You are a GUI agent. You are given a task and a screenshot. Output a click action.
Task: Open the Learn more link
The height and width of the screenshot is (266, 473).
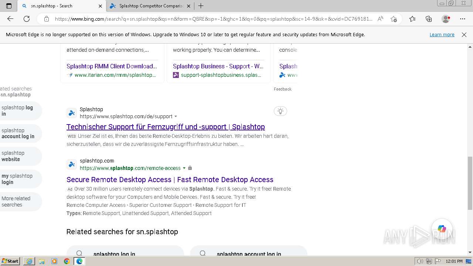[x=442, y=34]
